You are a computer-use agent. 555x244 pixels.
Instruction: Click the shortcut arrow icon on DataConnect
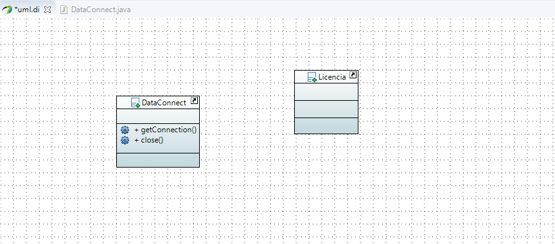(x=194, y=101)
